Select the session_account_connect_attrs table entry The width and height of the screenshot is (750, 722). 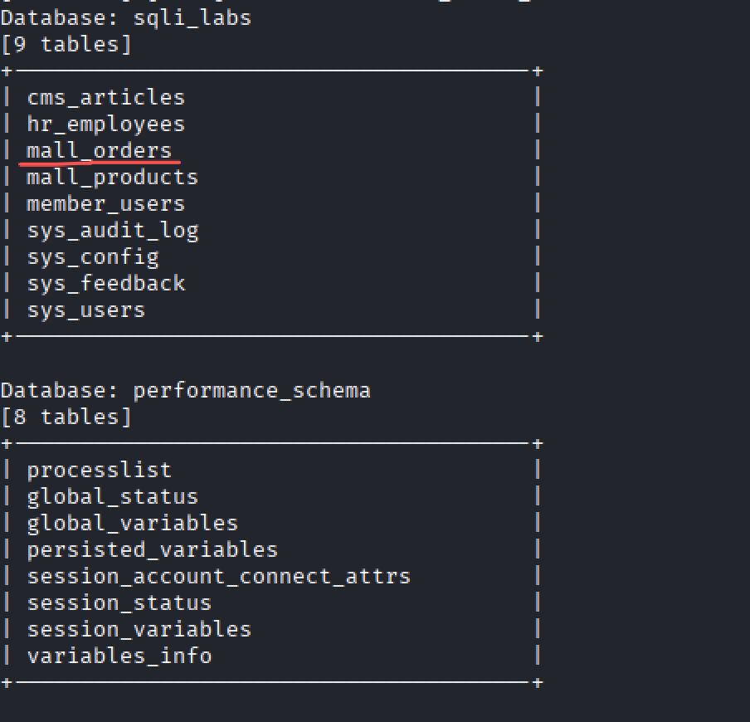pos(218,576)
